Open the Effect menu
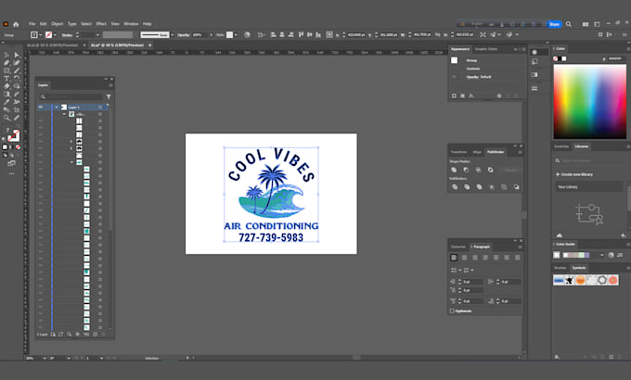Screen dimensions: 631x380 (x=101, y=24)
